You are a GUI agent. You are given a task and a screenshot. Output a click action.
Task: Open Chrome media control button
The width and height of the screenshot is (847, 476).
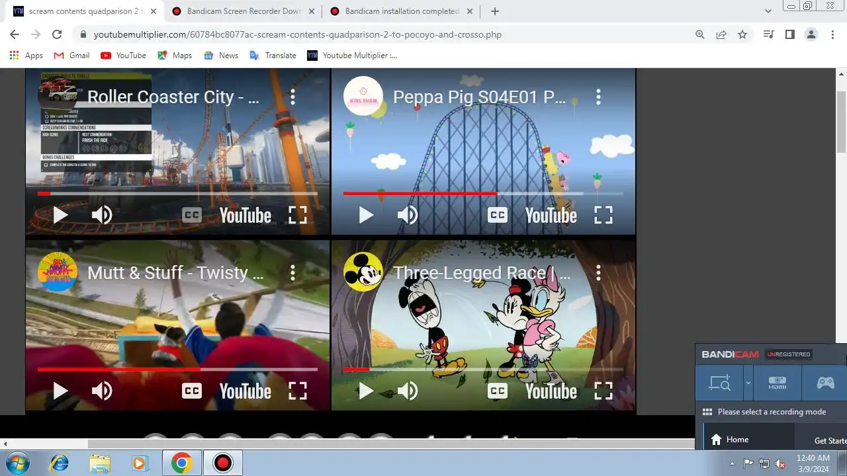coord(768,34)
